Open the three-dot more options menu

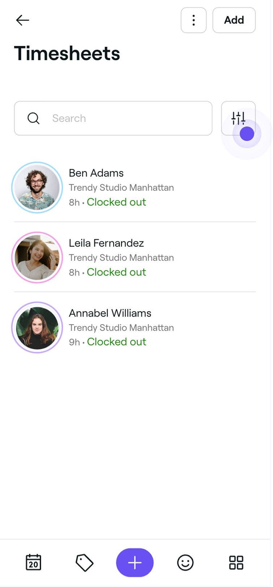point(193,20)
